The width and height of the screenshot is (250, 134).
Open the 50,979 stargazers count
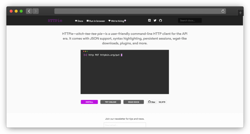(x=162, y=102)
